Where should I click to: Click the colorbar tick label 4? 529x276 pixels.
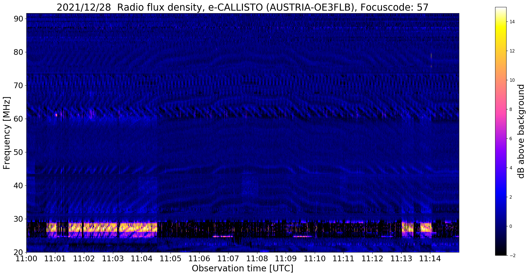click(x=510, y=168)
